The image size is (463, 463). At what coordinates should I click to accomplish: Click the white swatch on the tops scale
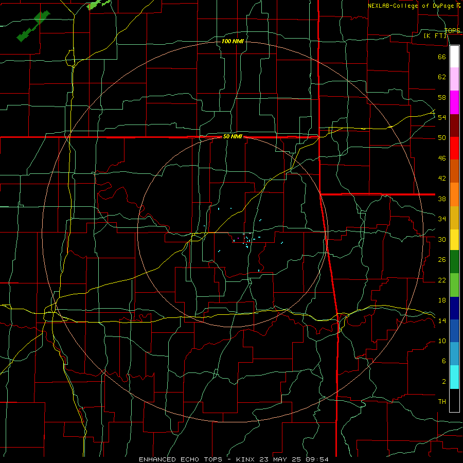click(x=454, y=57)
